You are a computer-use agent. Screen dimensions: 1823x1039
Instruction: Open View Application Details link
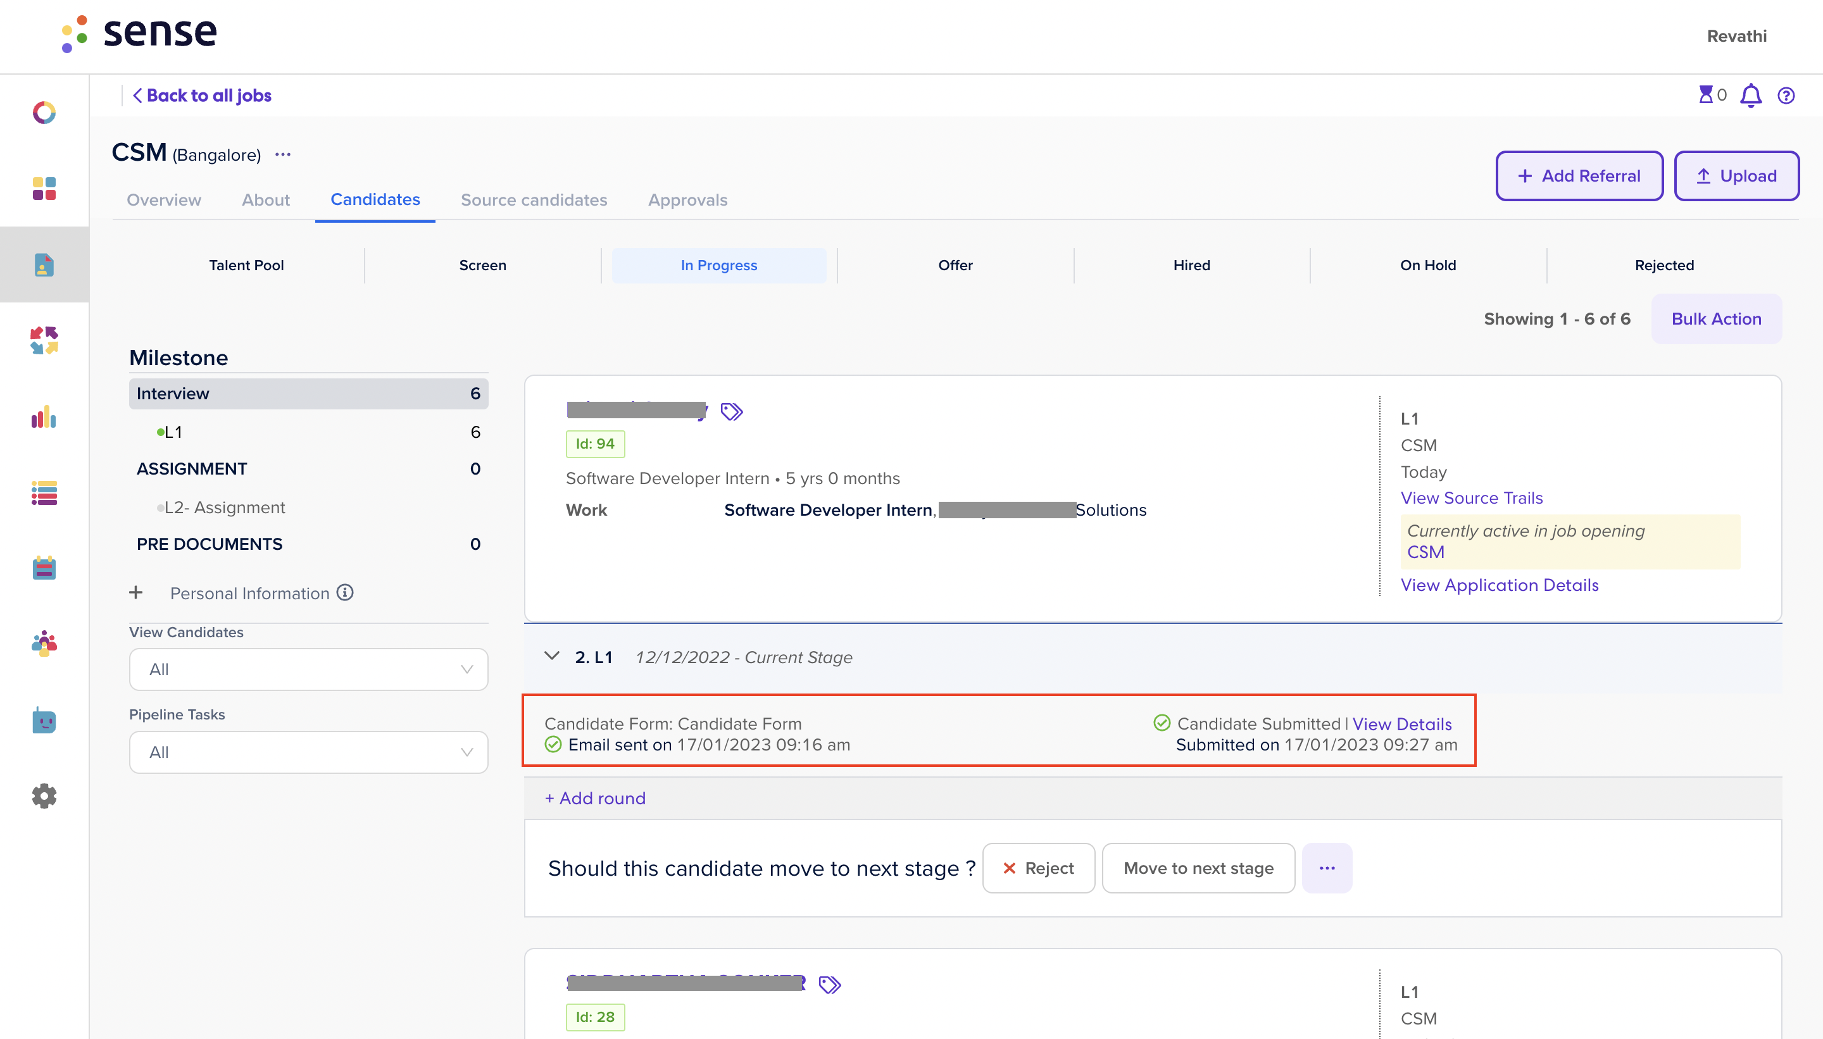pyautogui.click(x=1499, y=585)
